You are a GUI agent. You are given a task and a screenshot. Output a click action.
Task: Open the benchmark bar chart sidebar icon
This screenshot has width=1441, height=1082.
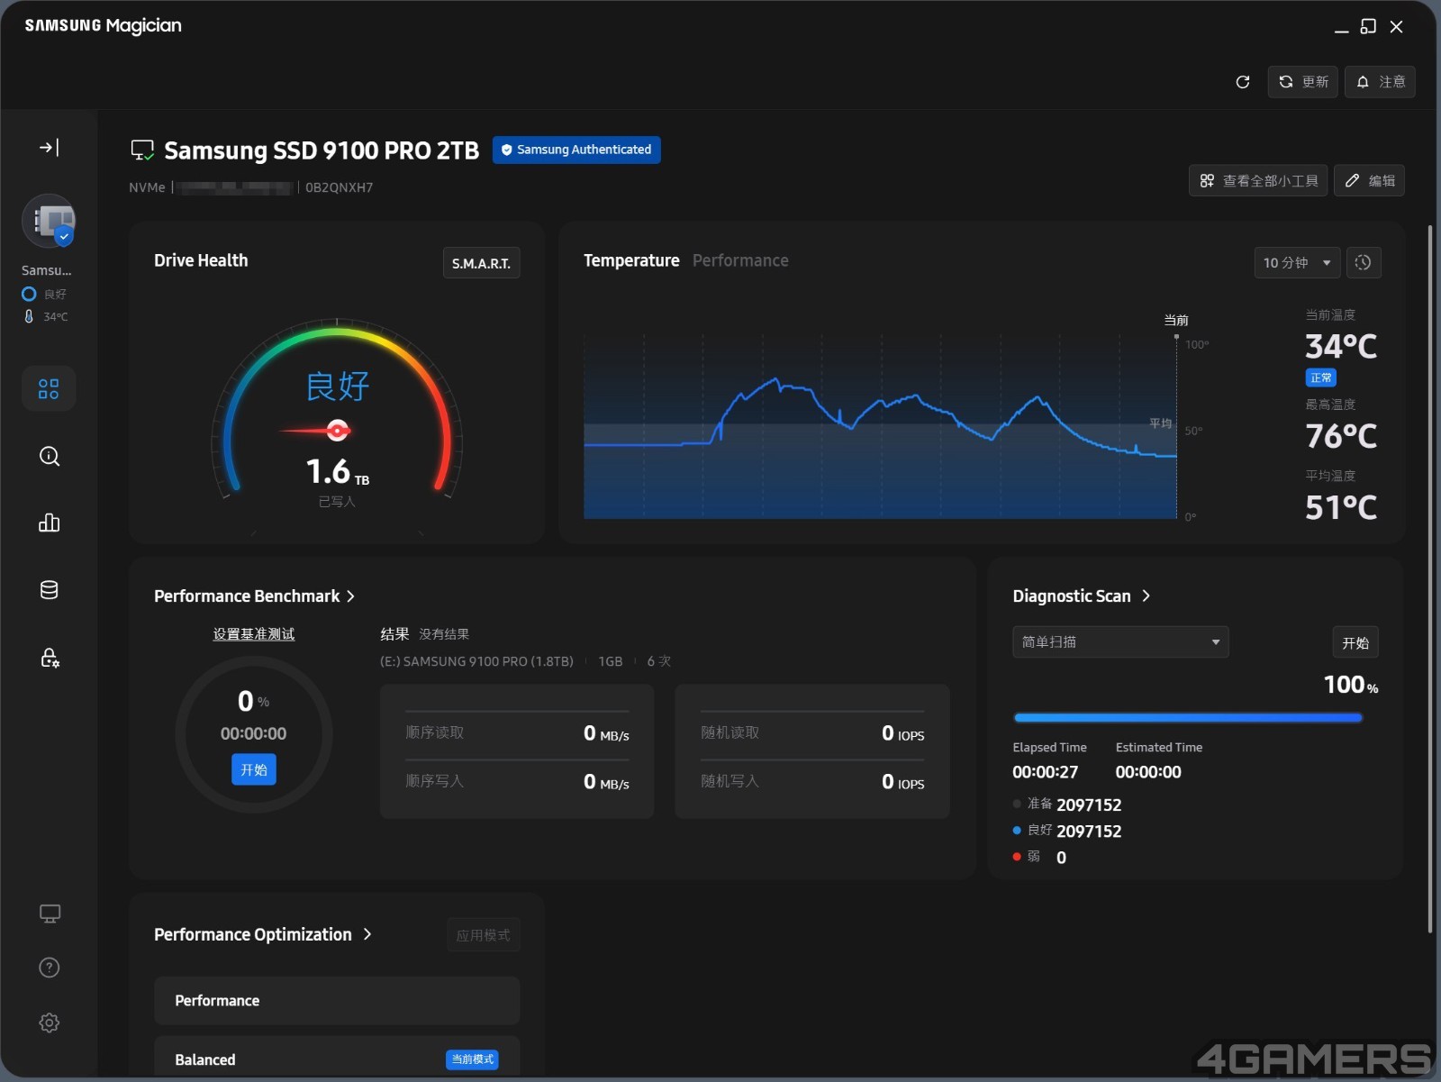49,523
